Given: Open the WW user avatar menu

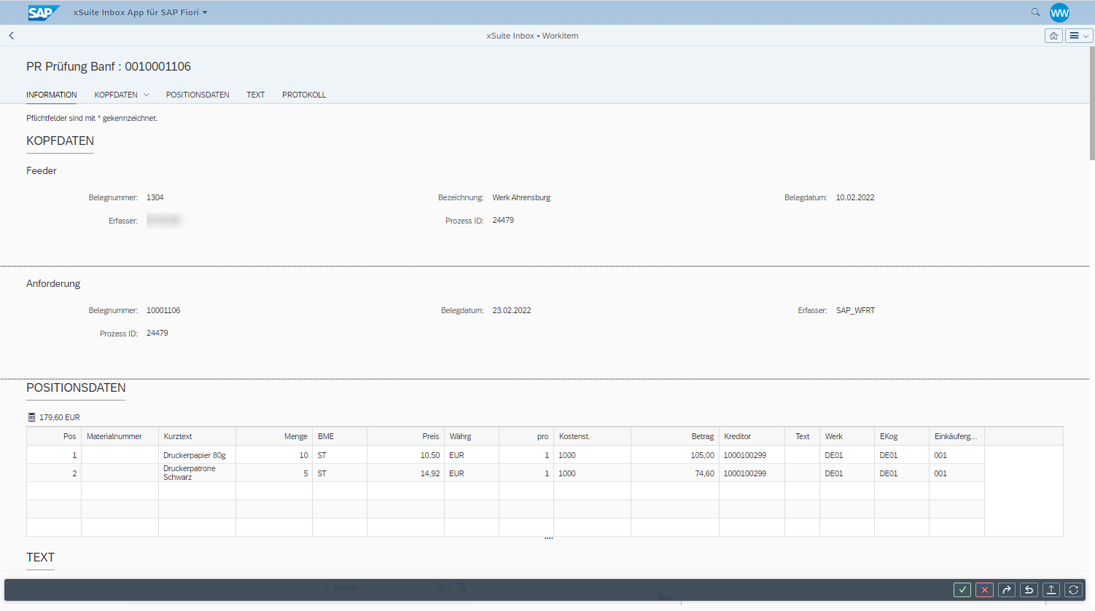Looking at the screenshot, I should [x=1059, y=12].
